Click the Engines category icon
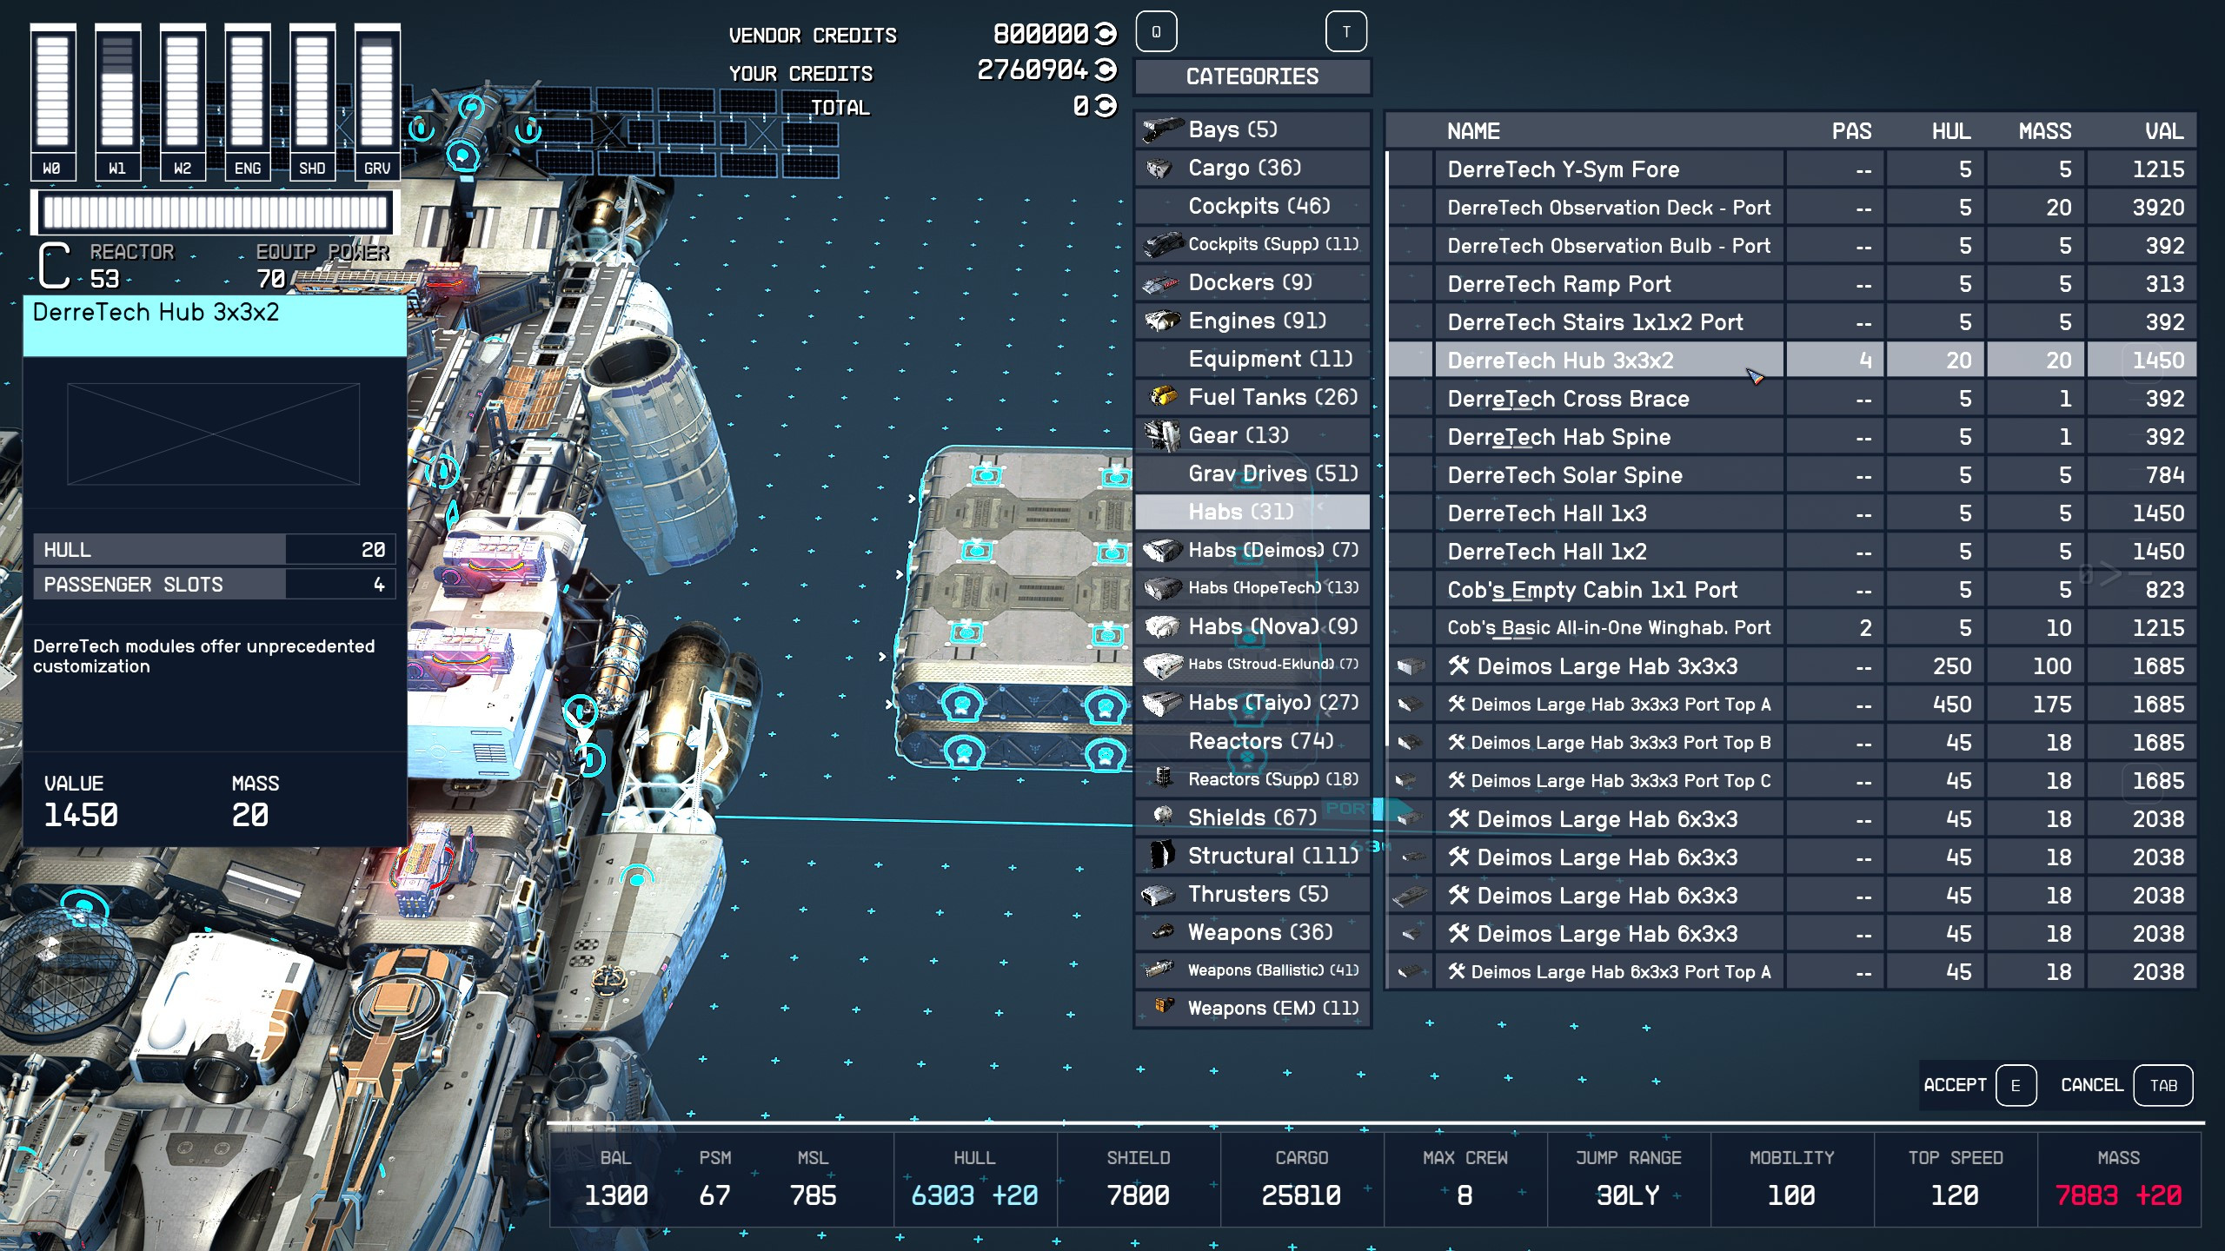This screenshot has width=2225, height=1251. (1162, 321)
